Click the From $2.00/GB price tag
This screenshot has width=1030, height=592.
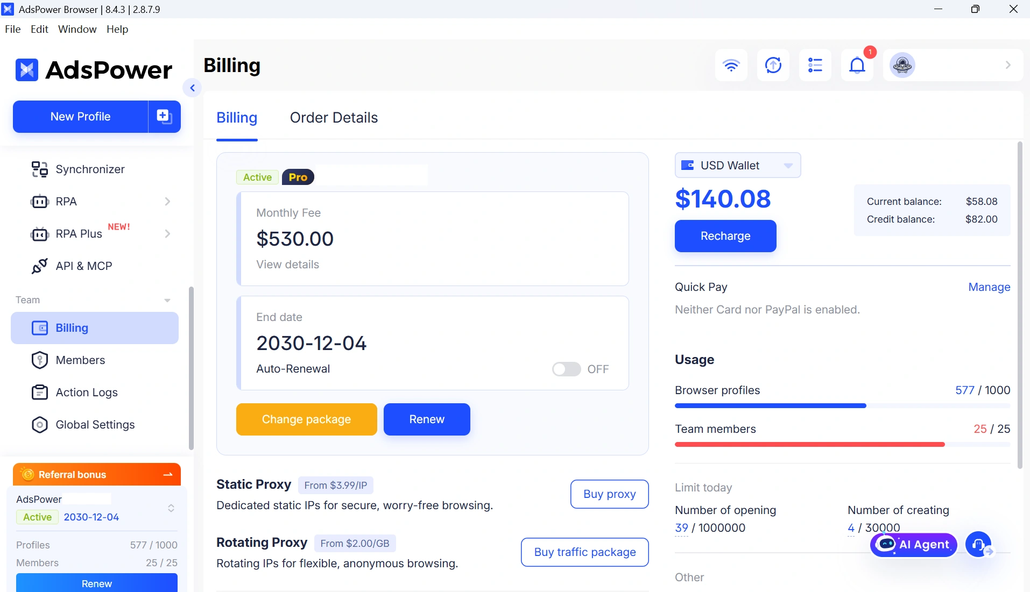point(355,544)
